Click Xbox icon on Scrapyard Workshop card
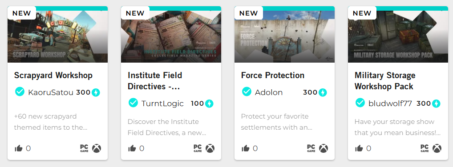Screen dimensions: 453x167 [97, 148]
